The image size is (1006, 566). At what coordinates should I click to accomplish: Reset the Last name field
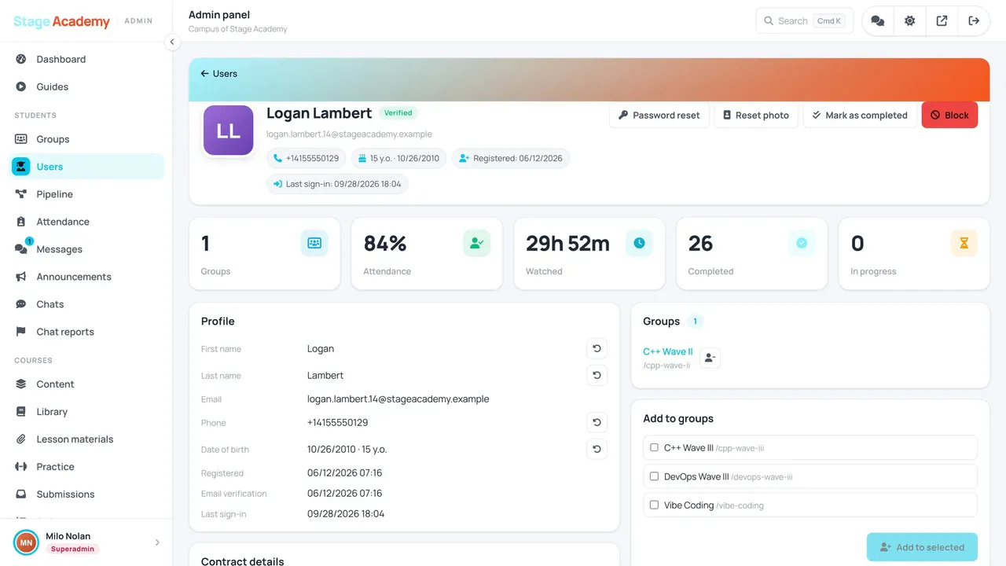point(597,376)
